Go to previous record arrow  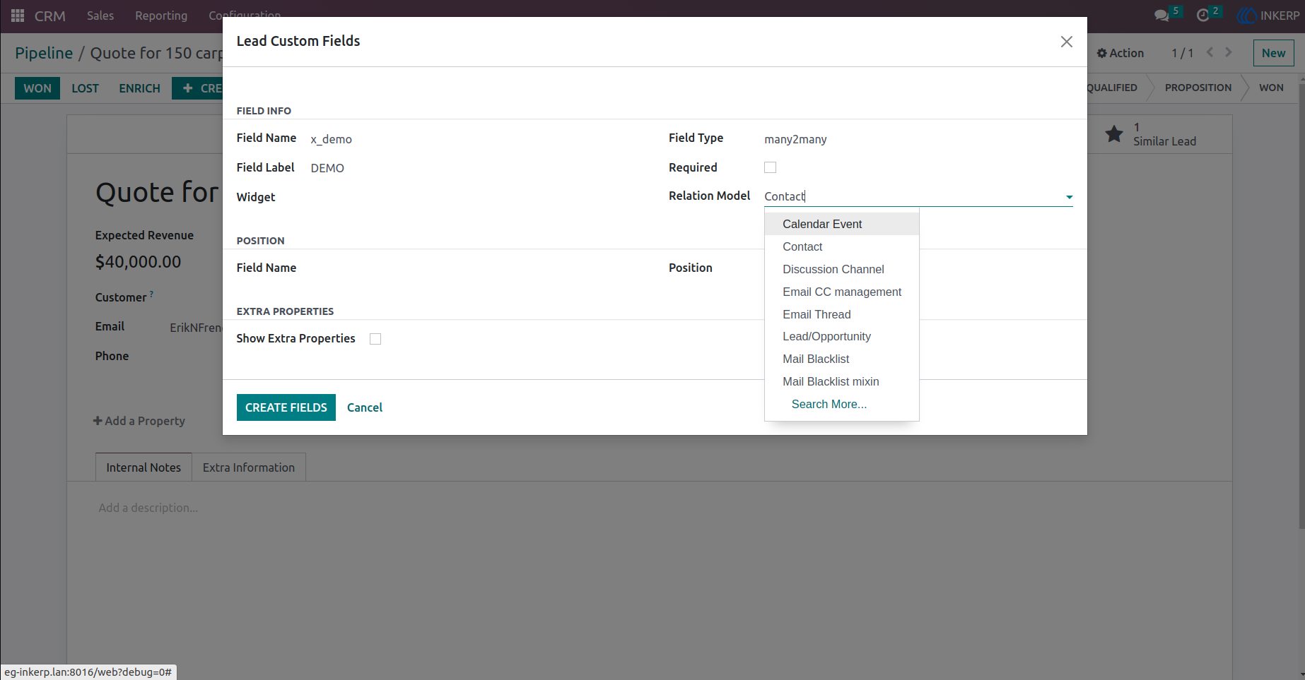click(1210, 52)
